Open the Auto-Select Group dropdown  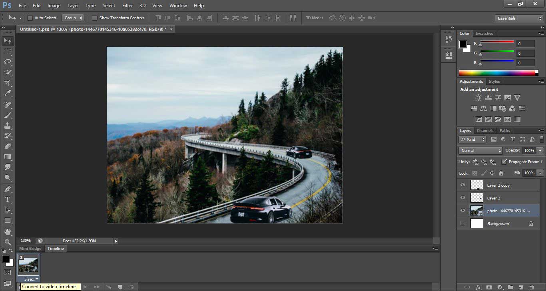pyautogui.click(x=73, y=18)
